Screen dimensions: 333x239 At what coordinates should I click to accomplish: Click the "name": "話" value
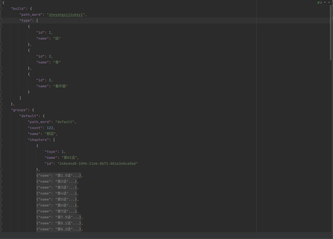tap(57, 39)
